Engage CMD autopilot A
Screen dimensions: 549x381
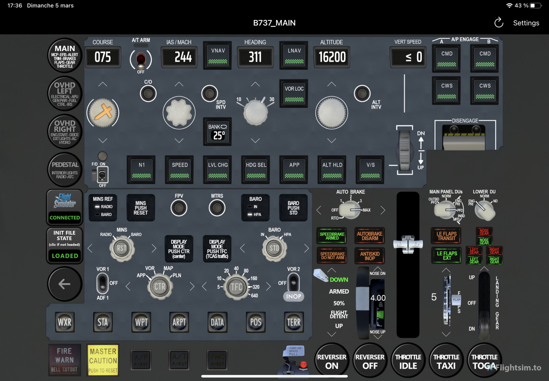(x=446, y=57)
